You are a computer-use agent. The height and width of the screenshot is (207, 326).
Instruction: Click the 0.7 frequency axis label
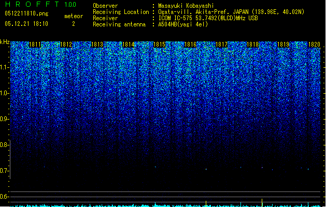click(x=4, y=171)
